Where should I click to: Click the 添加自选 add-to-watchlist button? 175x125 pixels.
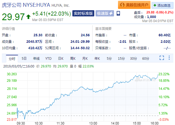[x=162, y=5]
